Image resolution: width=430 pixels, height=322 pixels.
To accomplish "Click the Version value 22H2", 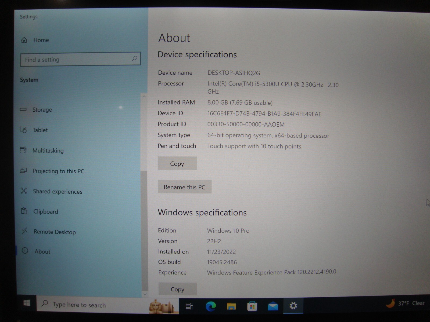I will (x=214, y=241).
